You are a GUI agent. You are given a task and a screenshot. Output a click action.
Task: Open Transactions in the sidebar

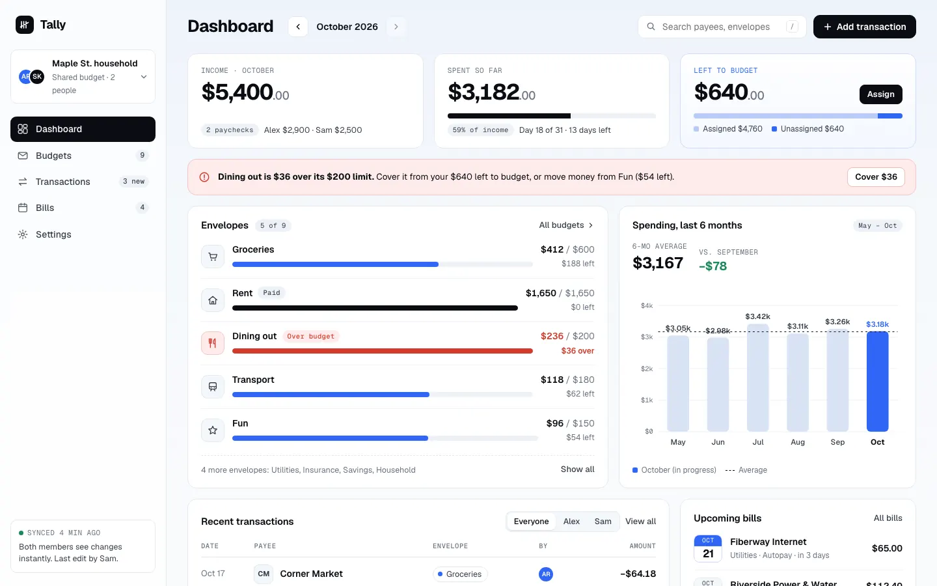pyautogui.click(x=83, y=182)
